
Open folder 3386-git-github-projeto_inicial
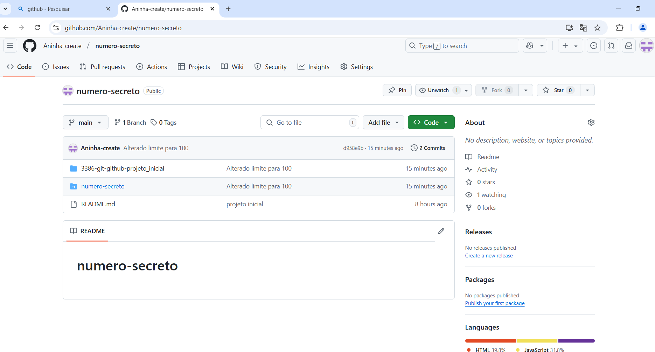point(123,168)
